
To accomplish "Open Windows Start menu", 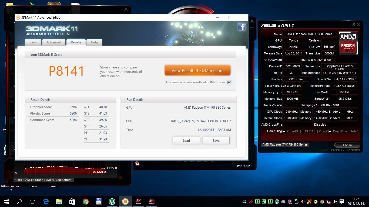I will tap(6, 201).
